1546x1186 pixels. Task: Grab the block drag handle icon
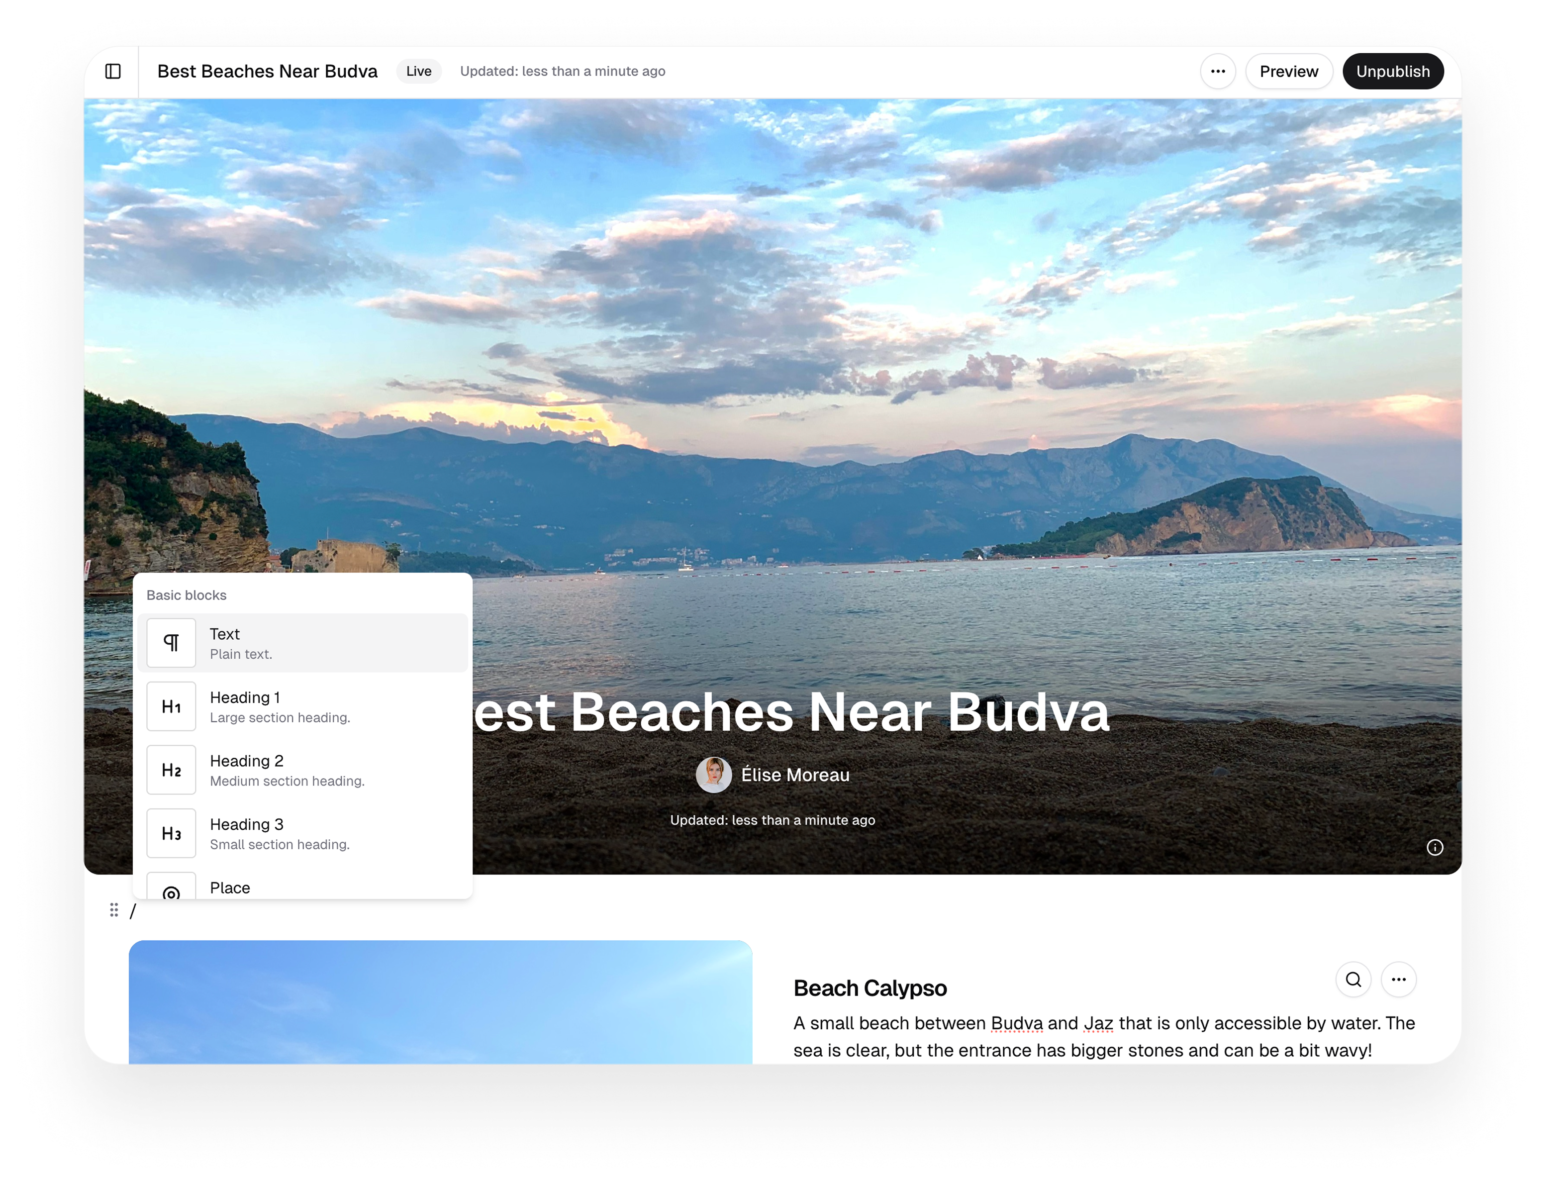[x=113, y=911]
